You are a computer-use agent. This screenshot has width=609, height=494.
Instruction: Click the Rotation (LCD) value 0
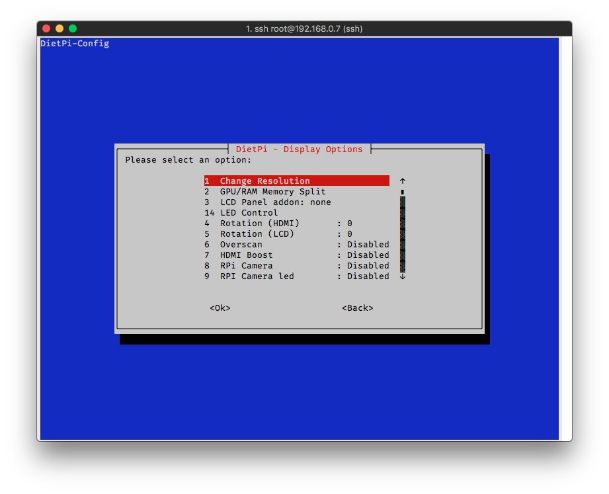[350, 234]
